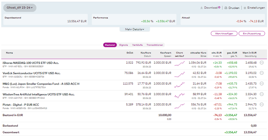Switch to the Verkäufe tab
The width and height of the screenshot is (268, 140).
(137, 45)
